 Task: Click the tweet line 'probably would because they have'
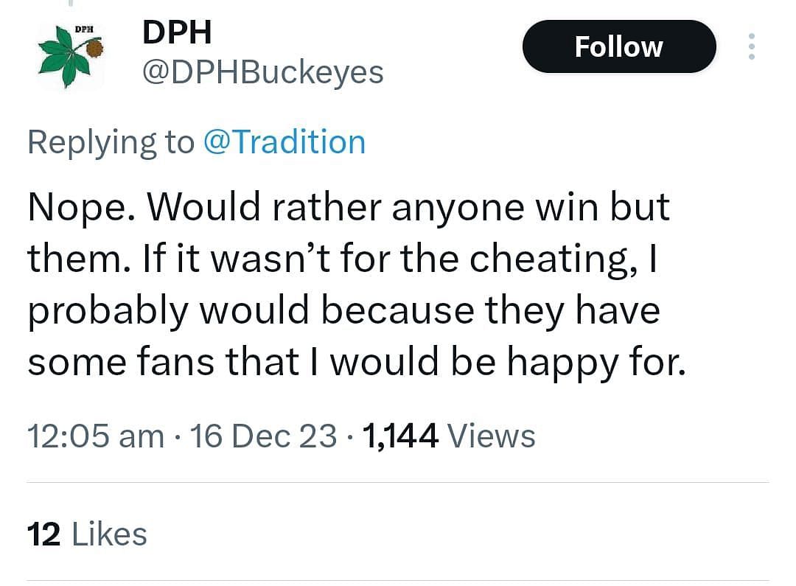(x=343, y=311)
